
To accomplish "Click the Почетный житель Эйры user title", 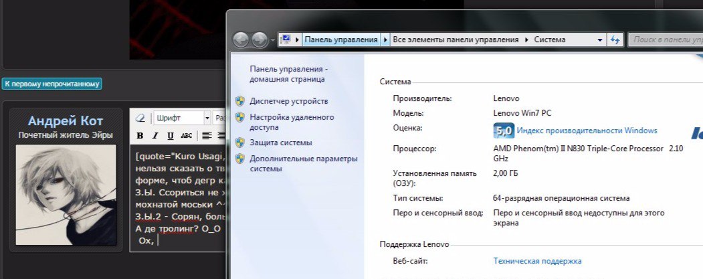I will click(x=66, y=134).
